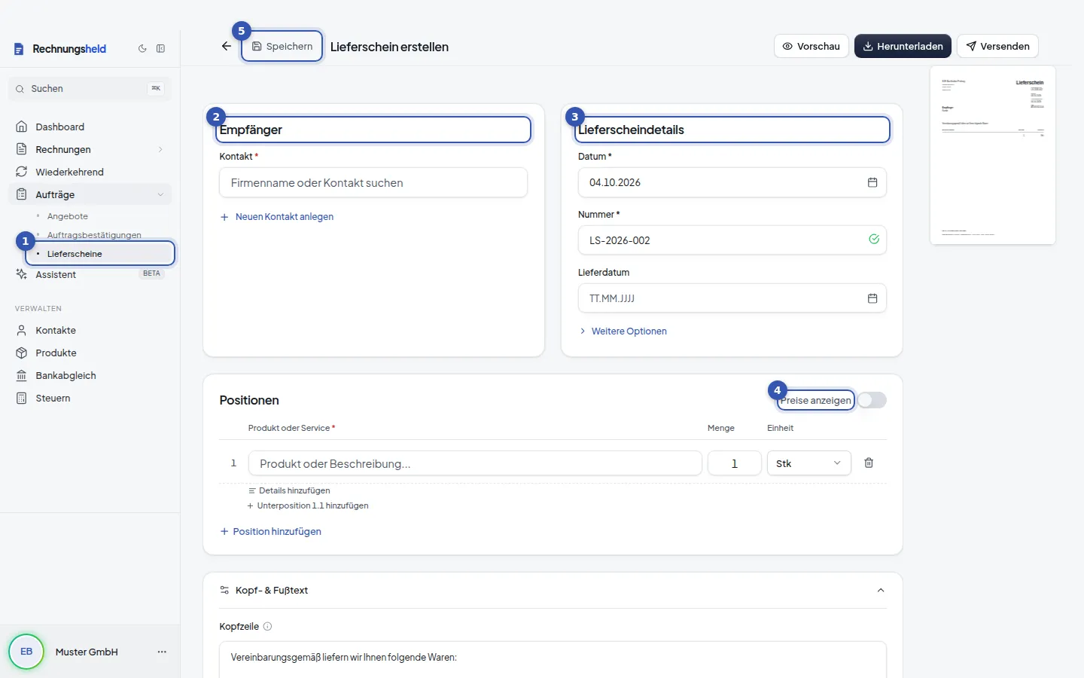Viewport: 1084px width, 678px height.
Task: Collapse sidebar using panel icon
Action: [160, 48]
